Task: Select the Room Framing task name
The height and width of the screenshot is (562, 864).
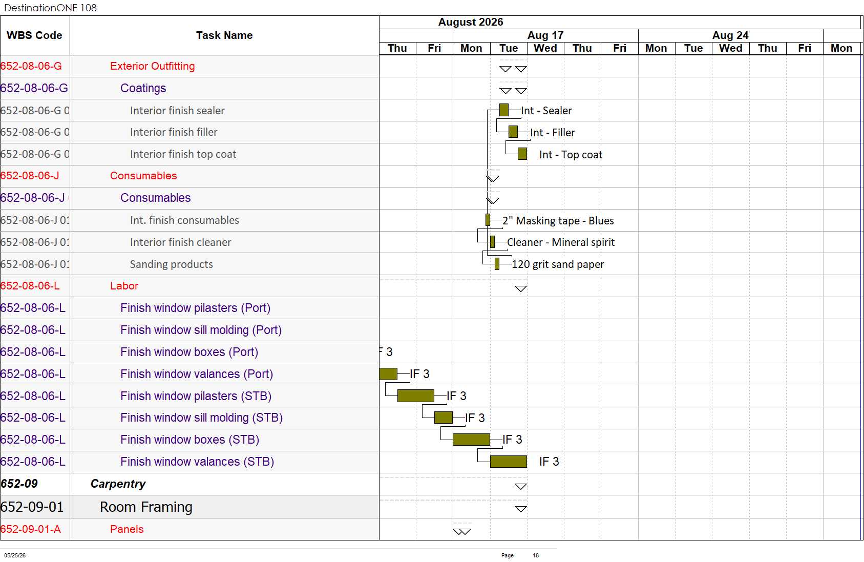Action: point(146,507)
